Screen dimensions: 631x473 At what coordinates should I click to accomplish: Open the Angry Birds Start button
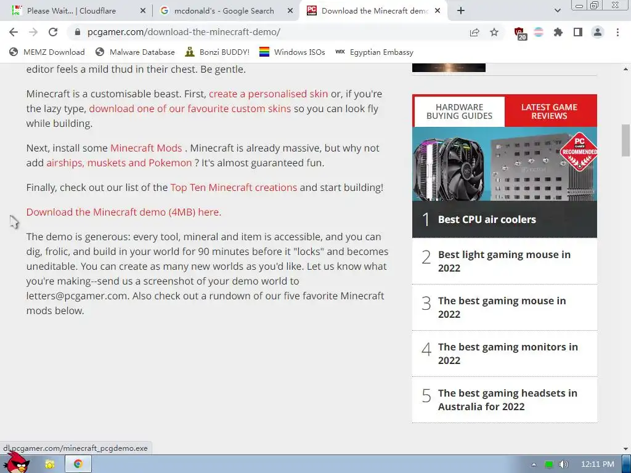(16, 463)
